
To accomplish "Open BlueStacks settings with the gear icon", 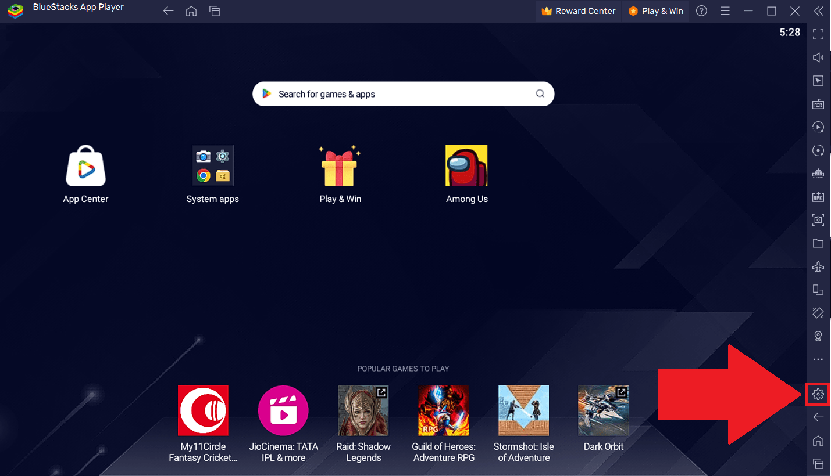I will 818,394.
